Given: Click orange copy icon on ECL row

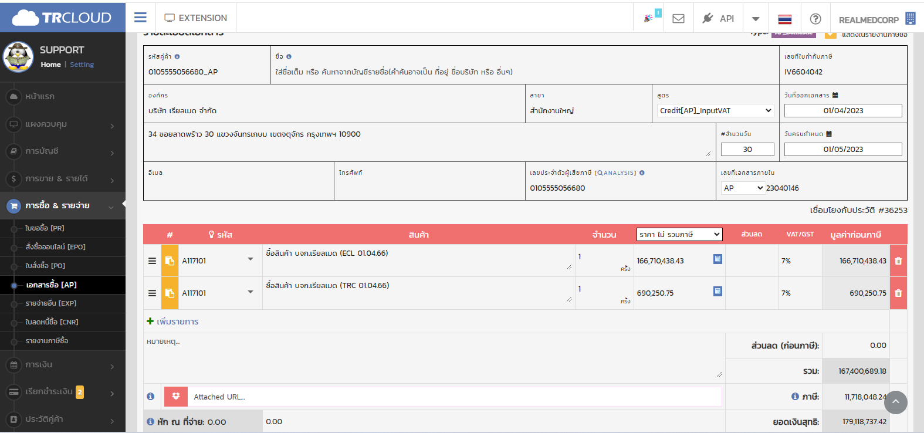Looking at the screenshot, I should click(170, 261).
